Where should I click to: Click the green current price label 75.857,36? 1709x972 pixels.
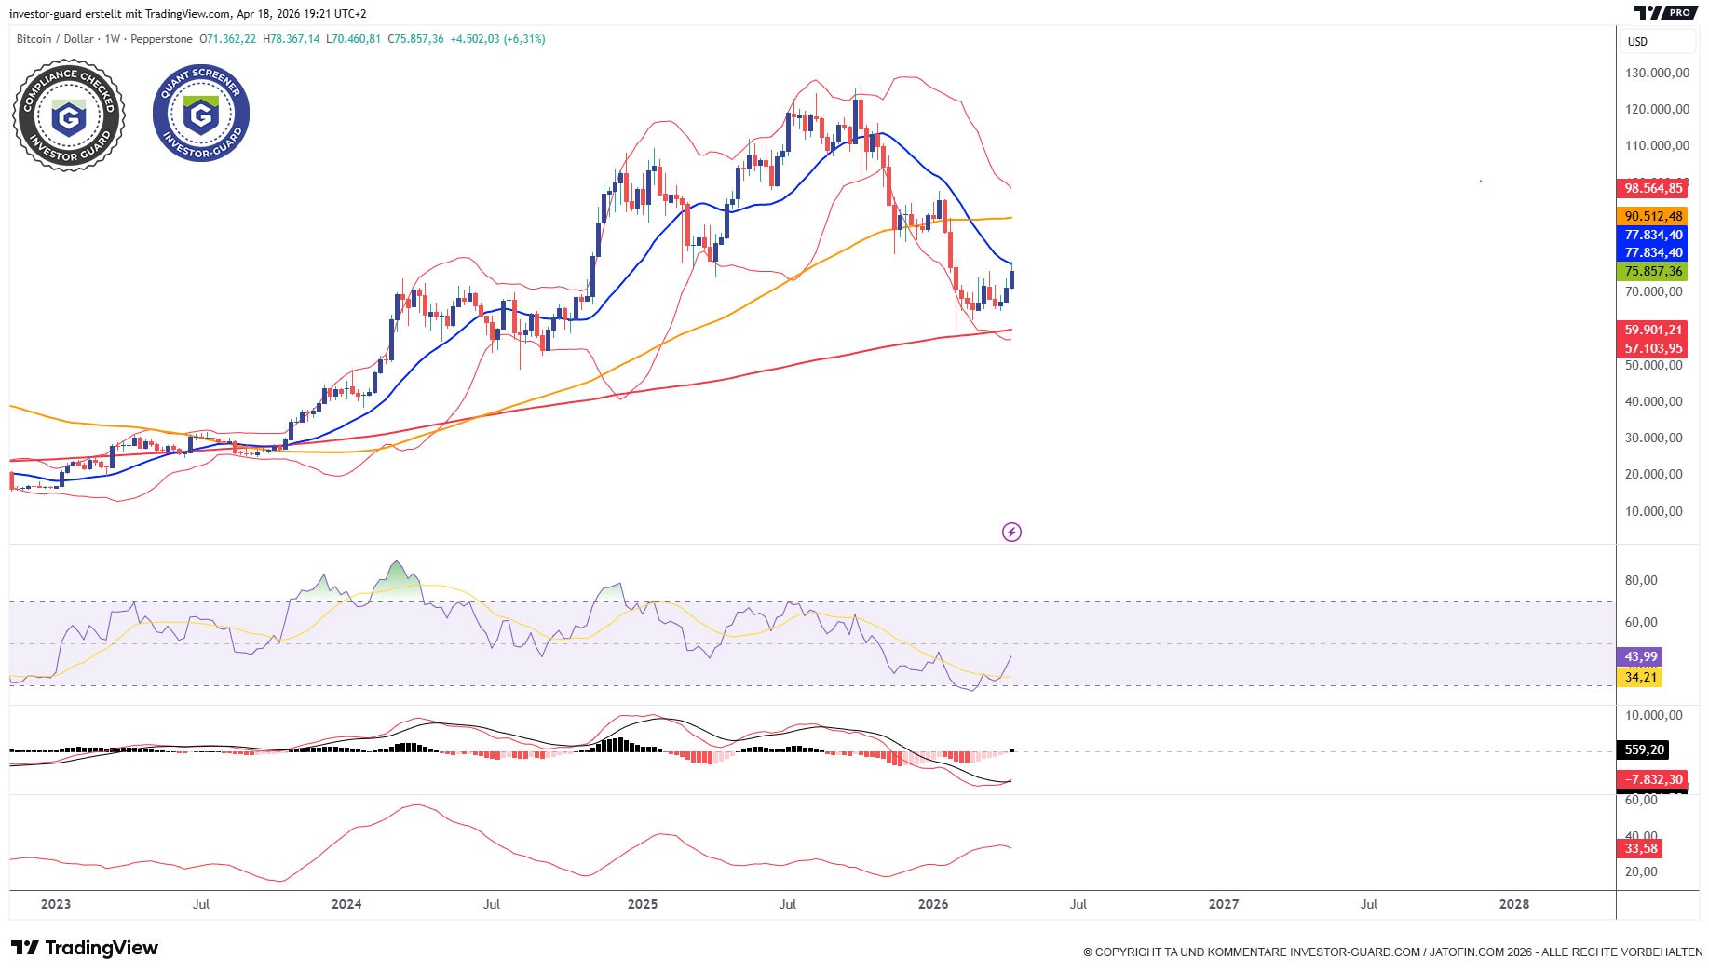pyautogui.click(x=1653, y=272)
